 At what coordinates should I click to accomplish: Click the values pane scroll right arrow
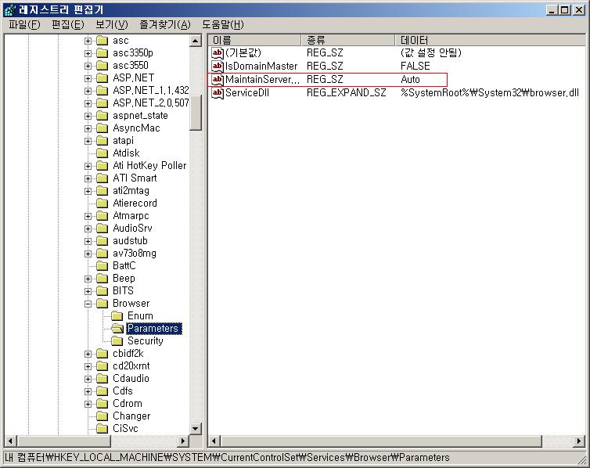pos(579,441)
